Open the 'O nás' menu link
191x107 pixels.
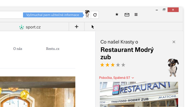pyautogui.click(x=18, y=49)
